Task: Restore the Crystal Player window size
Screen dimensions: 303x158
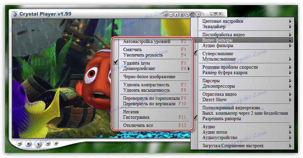Action: click(x=216, y=14)
